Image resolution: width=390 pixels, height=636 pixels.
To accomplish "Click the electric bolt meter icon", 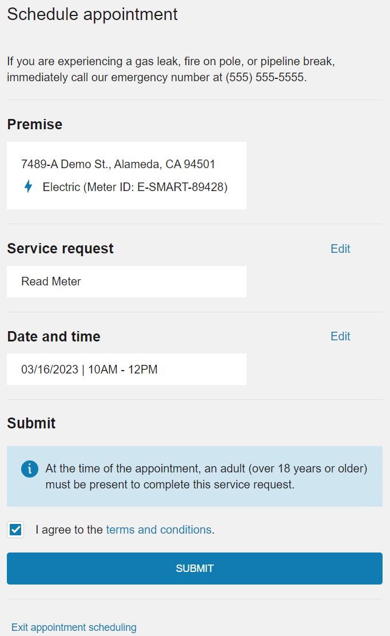I will click(x=28, y=186).
